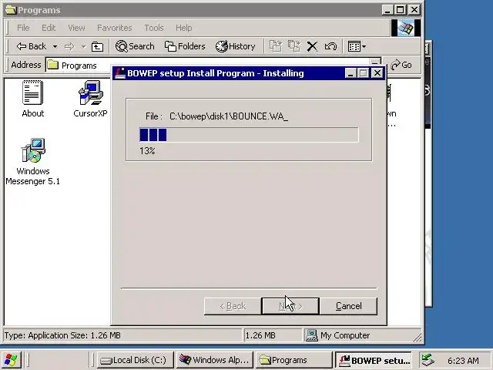Open the History pane
This screenshot has width=493, height=370.
[235, 46]
